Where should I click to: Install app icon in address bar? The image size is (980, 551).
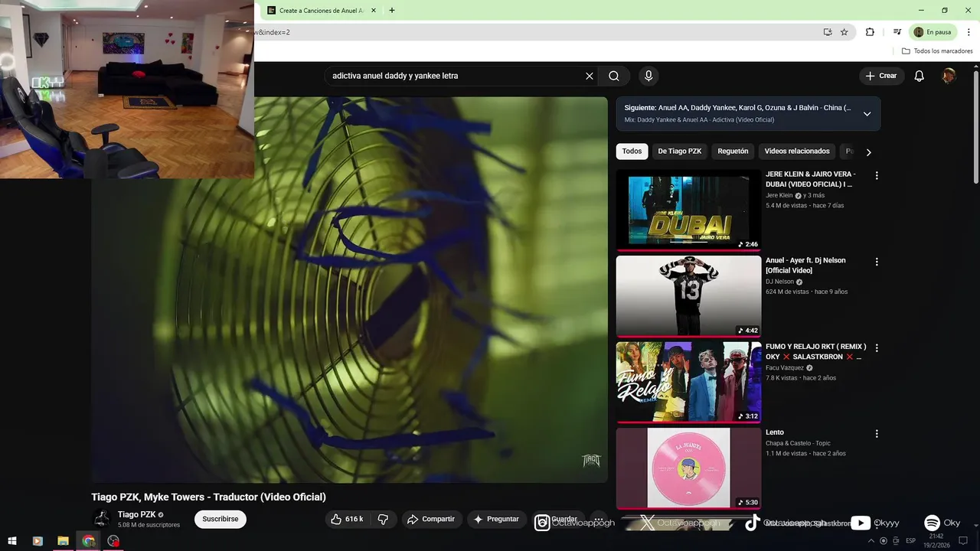[x=828, y=32]
